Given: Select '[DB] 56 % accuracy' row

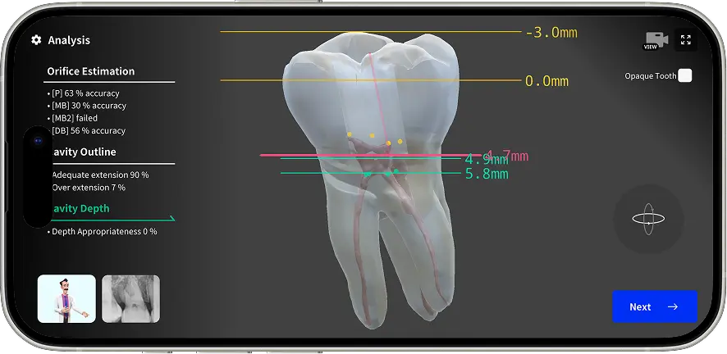Looking at the screenshot, I should pyautogui.click(x=86, y=131).
